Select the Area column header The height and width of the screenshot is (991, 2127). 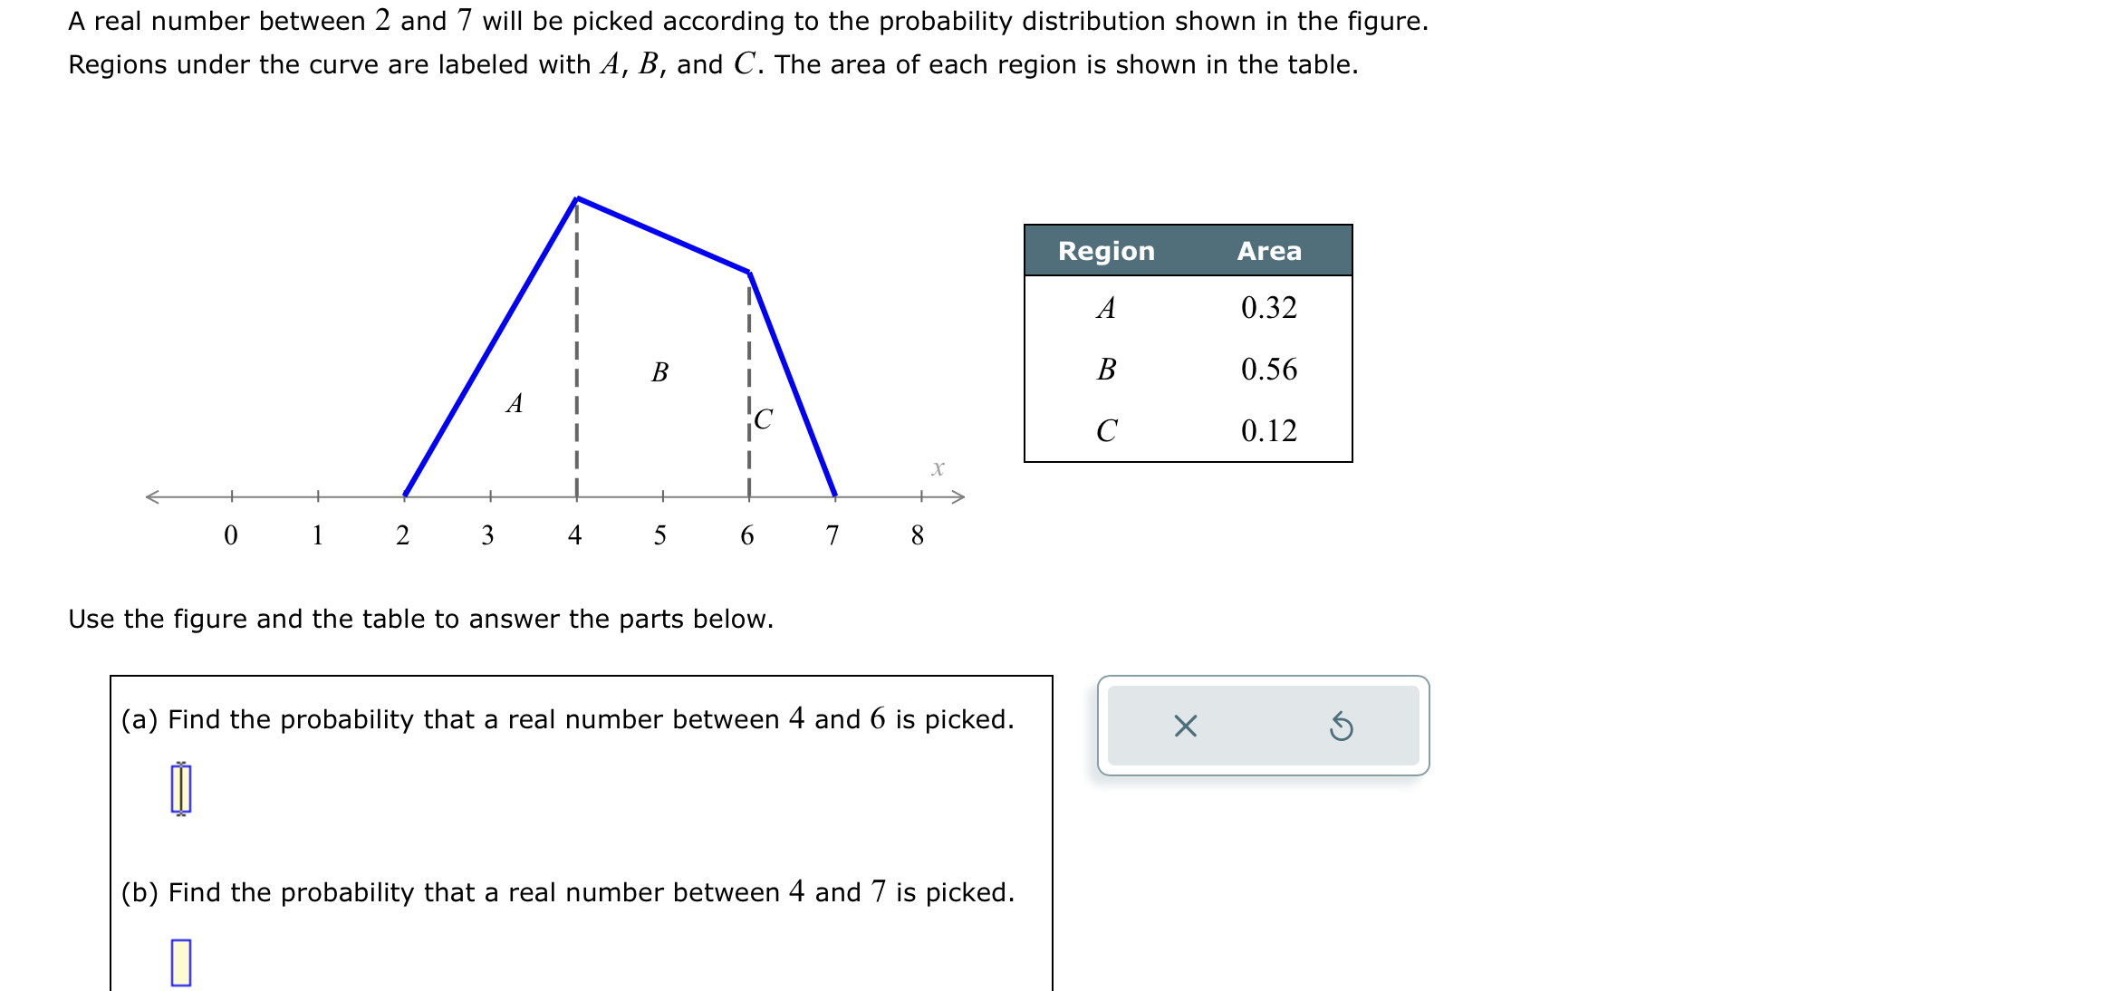coord(1268,252)
